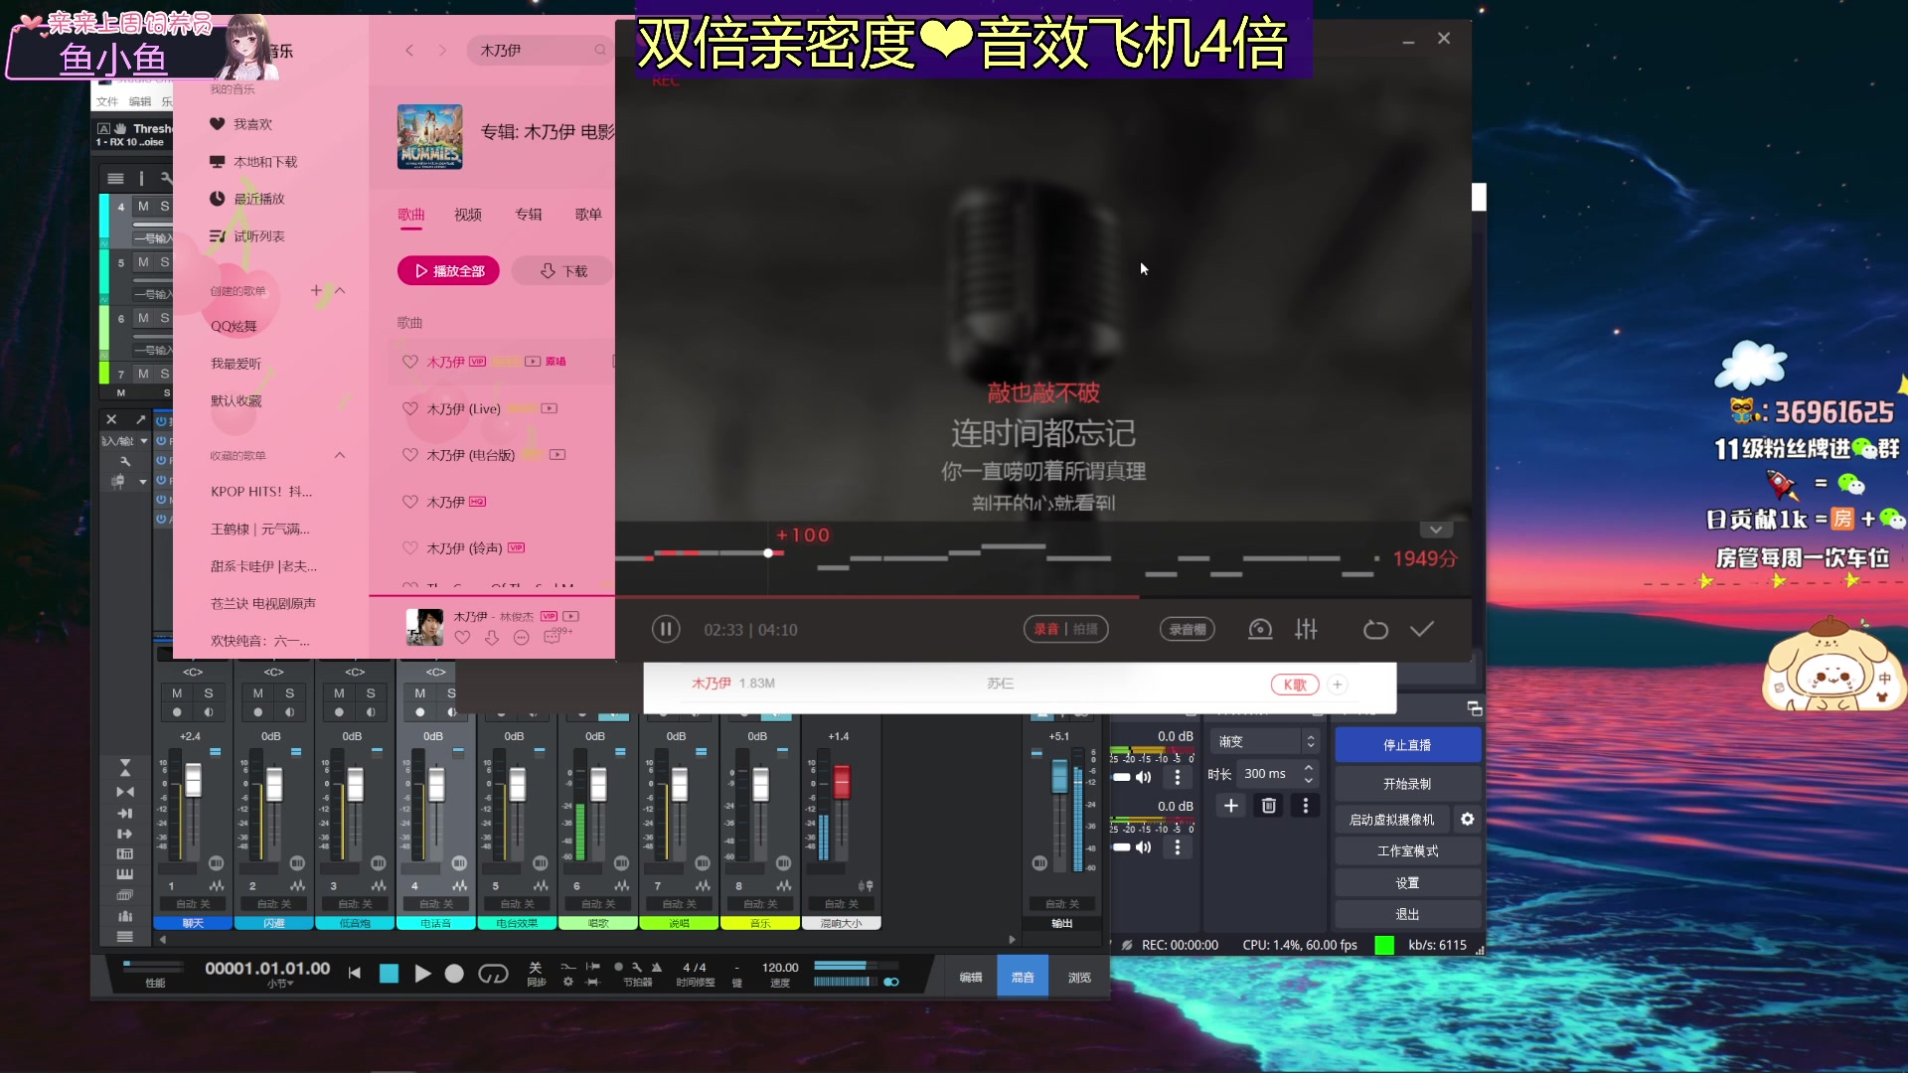Add 木乃伊 with the plus circle icon

(x=1338, y=685)
